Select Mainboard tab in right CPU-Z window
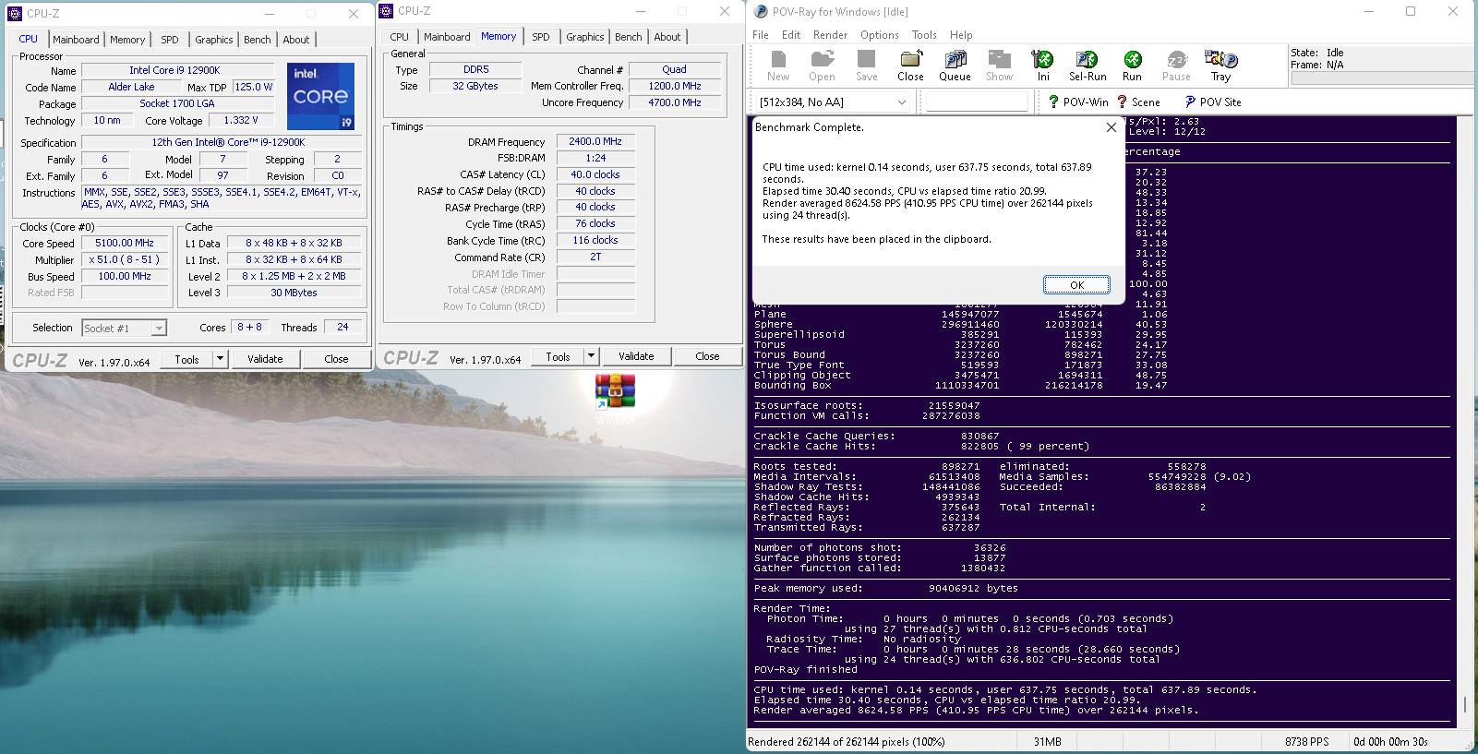This screenshot has height=754, width=1478. 447,37
